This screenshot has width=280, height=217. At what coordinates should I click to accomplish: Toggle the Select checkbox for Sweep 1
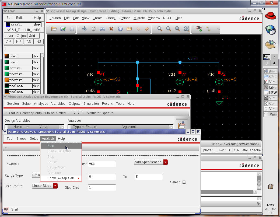click(x=184, y=182)
